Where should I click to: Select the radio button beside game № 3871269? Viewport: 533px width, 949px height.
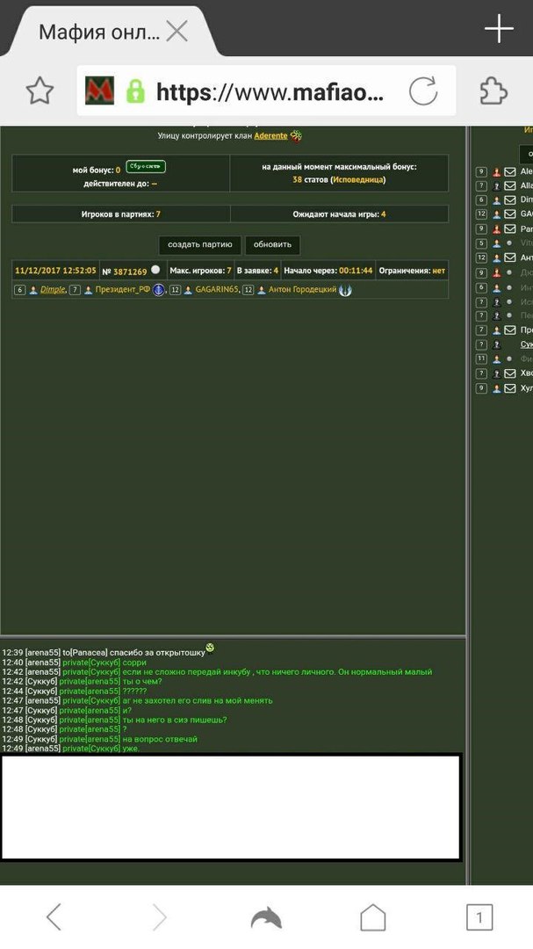tap(155, 271)
